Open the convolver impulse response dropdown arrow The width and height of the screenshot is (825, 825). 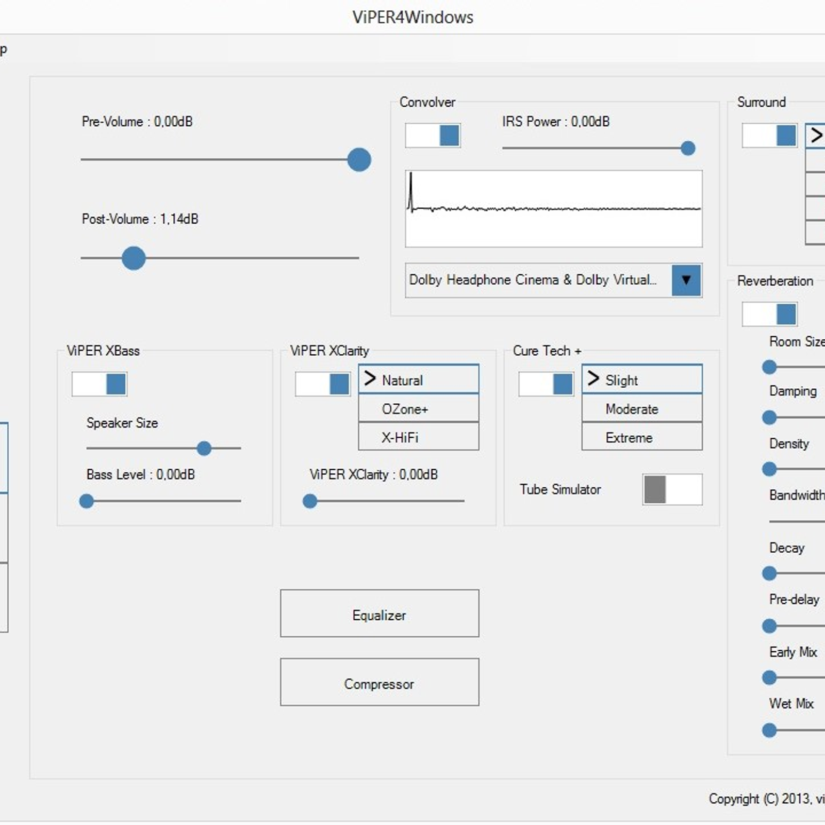coord(686,280)
